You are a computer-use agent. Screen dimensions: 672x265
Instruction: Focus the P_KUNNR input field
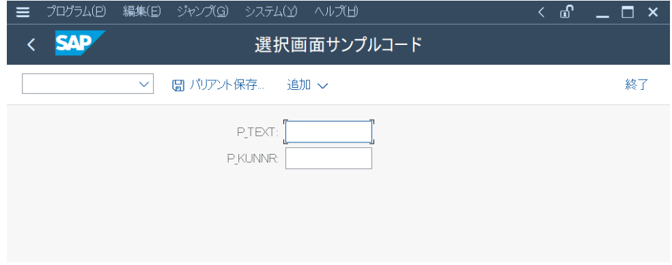point(328,158)
